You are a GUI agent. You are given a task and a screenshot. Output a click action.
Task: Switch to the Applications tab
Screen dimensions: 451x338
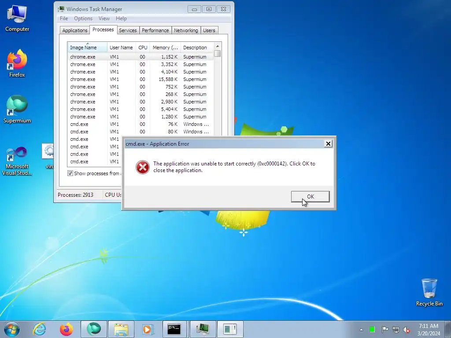point(75,30)
